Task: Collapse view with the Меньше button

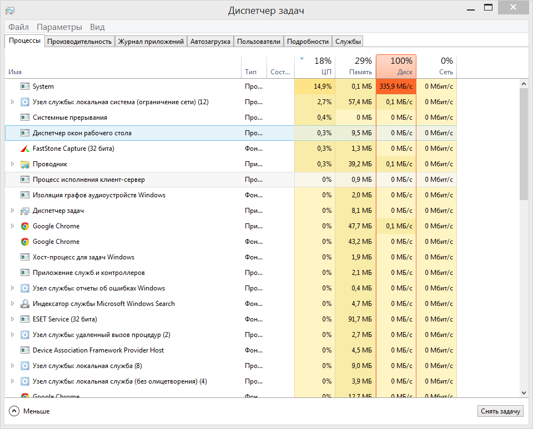Action: point(30,411)
